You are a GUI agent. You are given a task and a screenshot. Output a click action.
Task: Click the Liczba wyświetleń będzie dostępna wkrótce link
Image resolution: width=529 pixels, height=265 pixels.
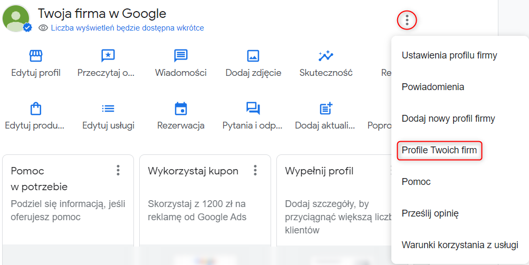[x=127, y=27]
